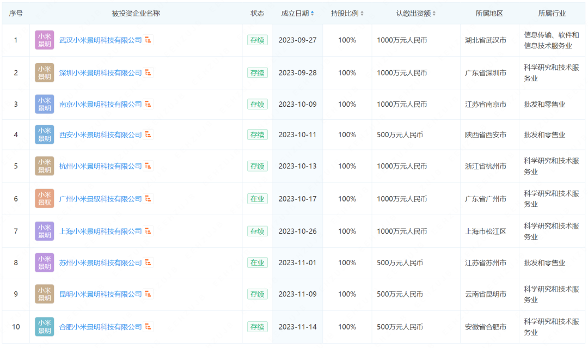Open the equity chart icon after 深圳小米景明科技有限公司

pos(148,72)
